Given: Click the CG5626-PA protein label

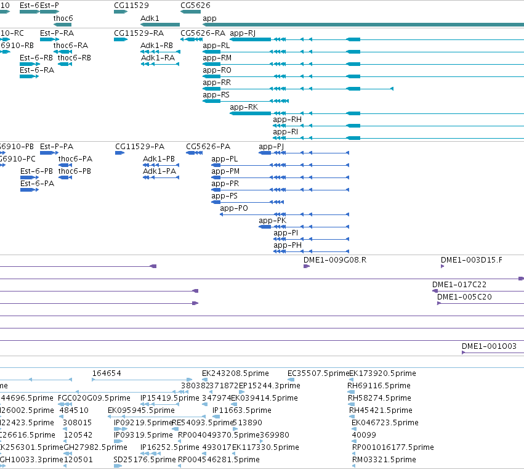Looking at the screenshot, I should pos(208,147).
